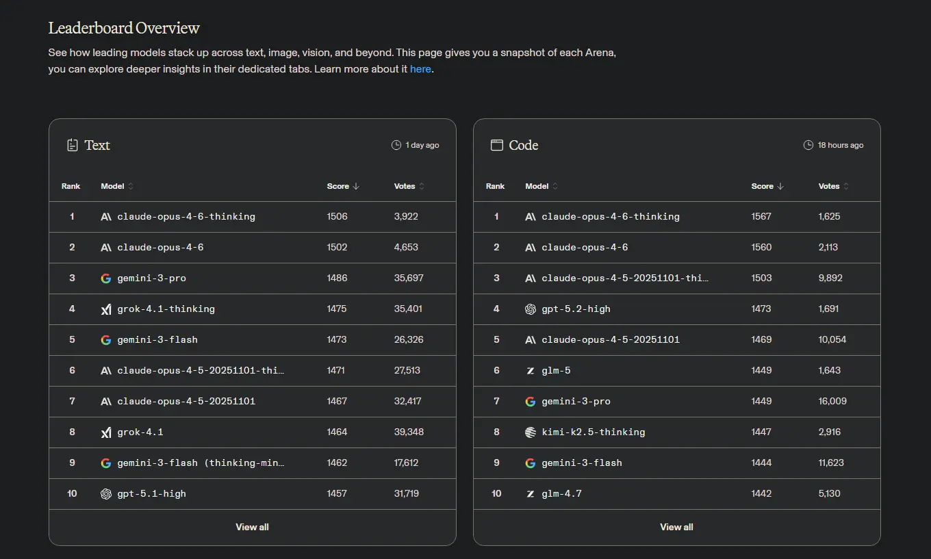Click the Google logo beside gemini-3-flash in Text table
Viewport: 931px width, 559px height.
point(106,340)
